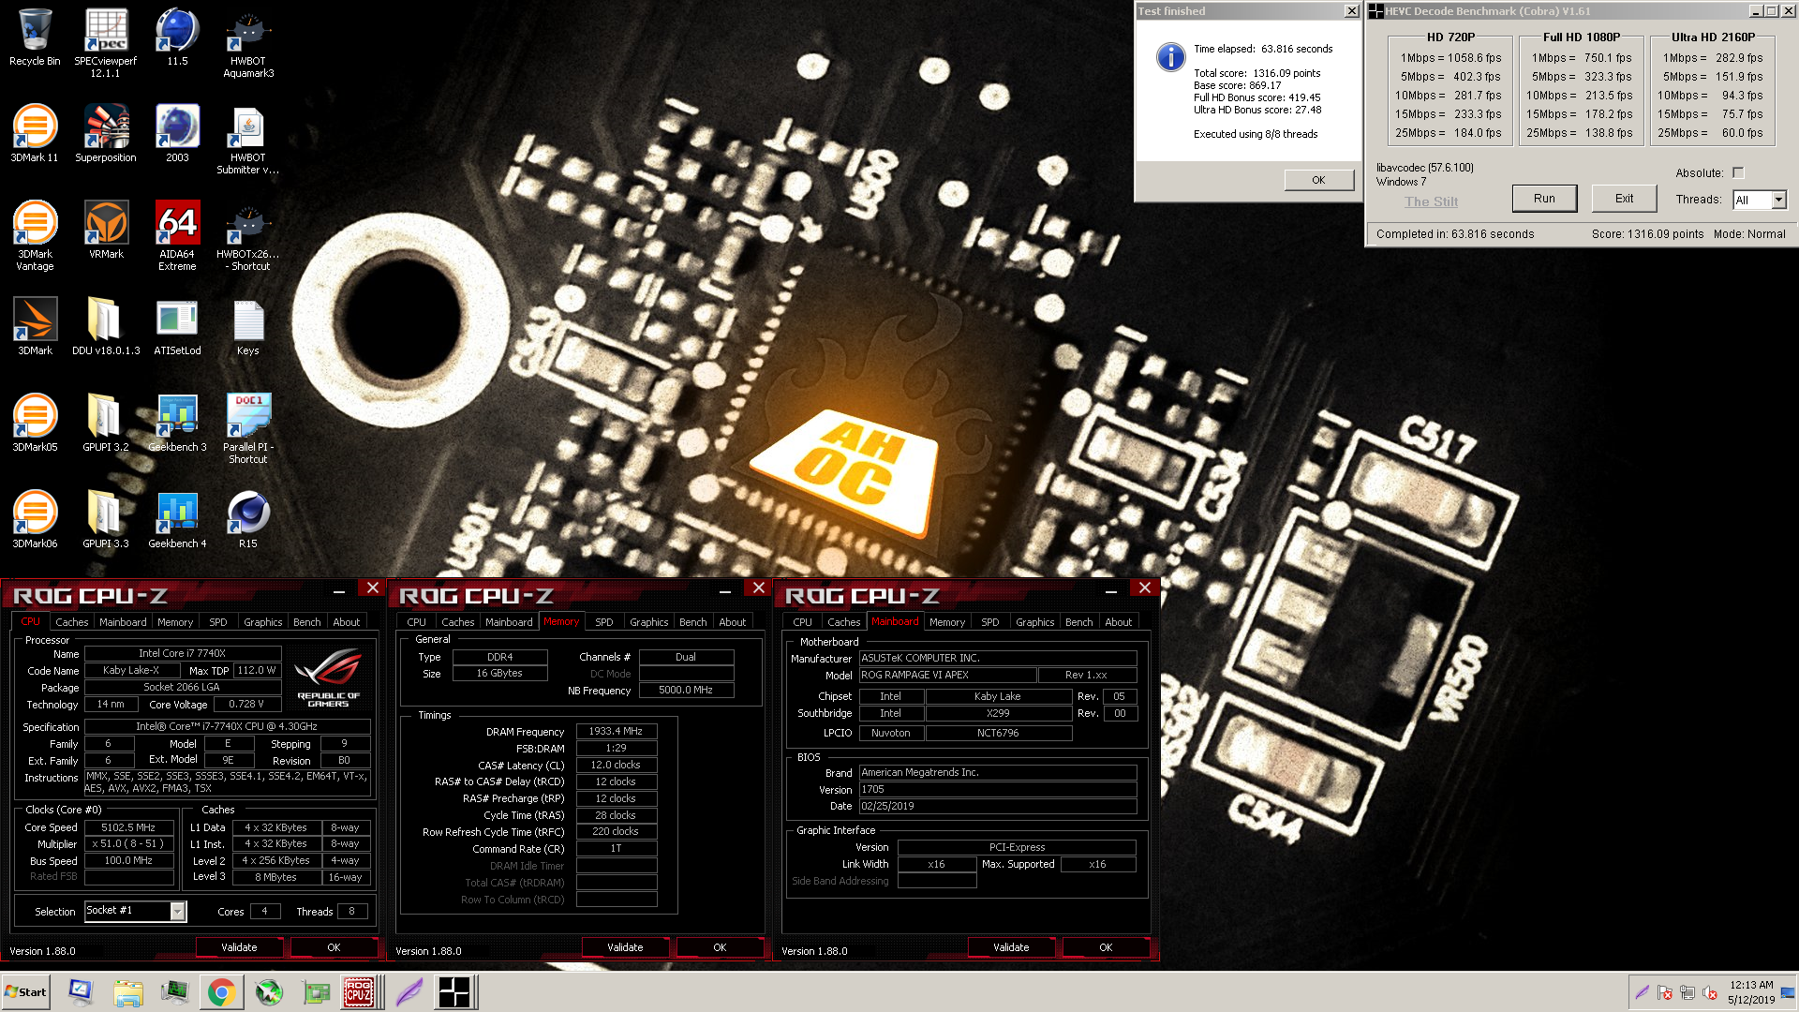The image size is (1799, 1012).
Task: Switch to Graphics tab in Memory CPU-Z window
Action: [649, 622]
